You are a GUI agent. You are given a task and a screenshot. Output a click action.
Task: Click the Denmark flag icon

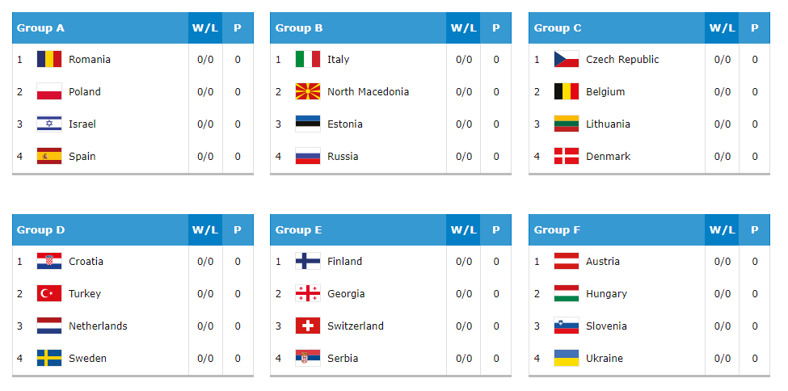(567, 156)
